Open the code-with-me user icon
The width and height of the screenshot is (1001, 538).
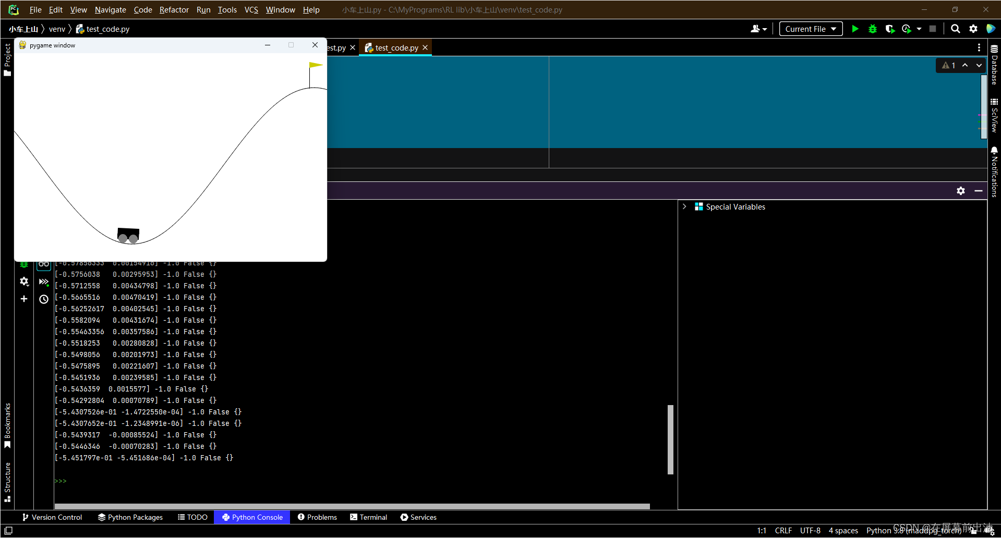tap(758, 29)
